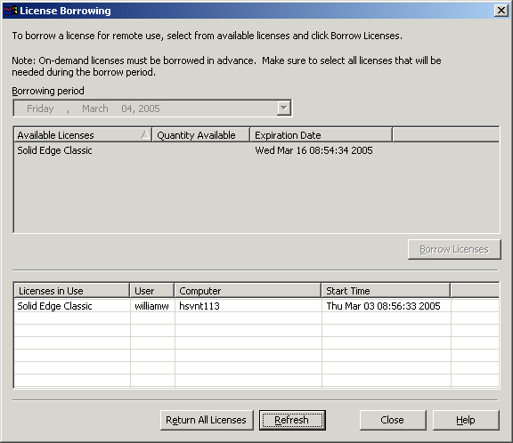513x443 pixels.
Task: Sort by Available Licenses column header
Action: click(x=83, y=134)
